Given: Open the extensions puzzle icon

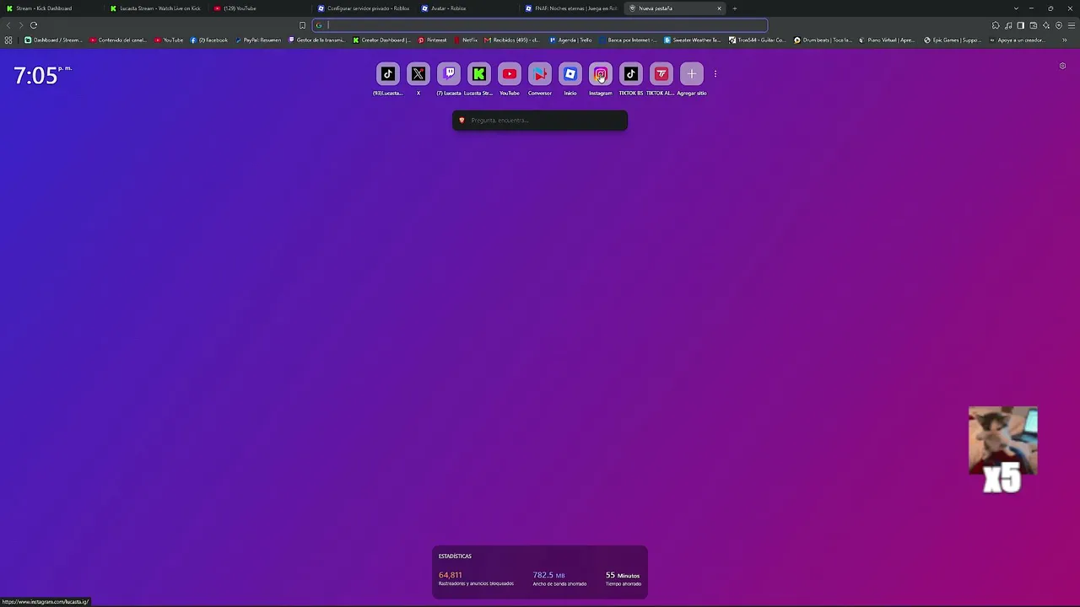Looking at the screenshot, I should 996,25.
